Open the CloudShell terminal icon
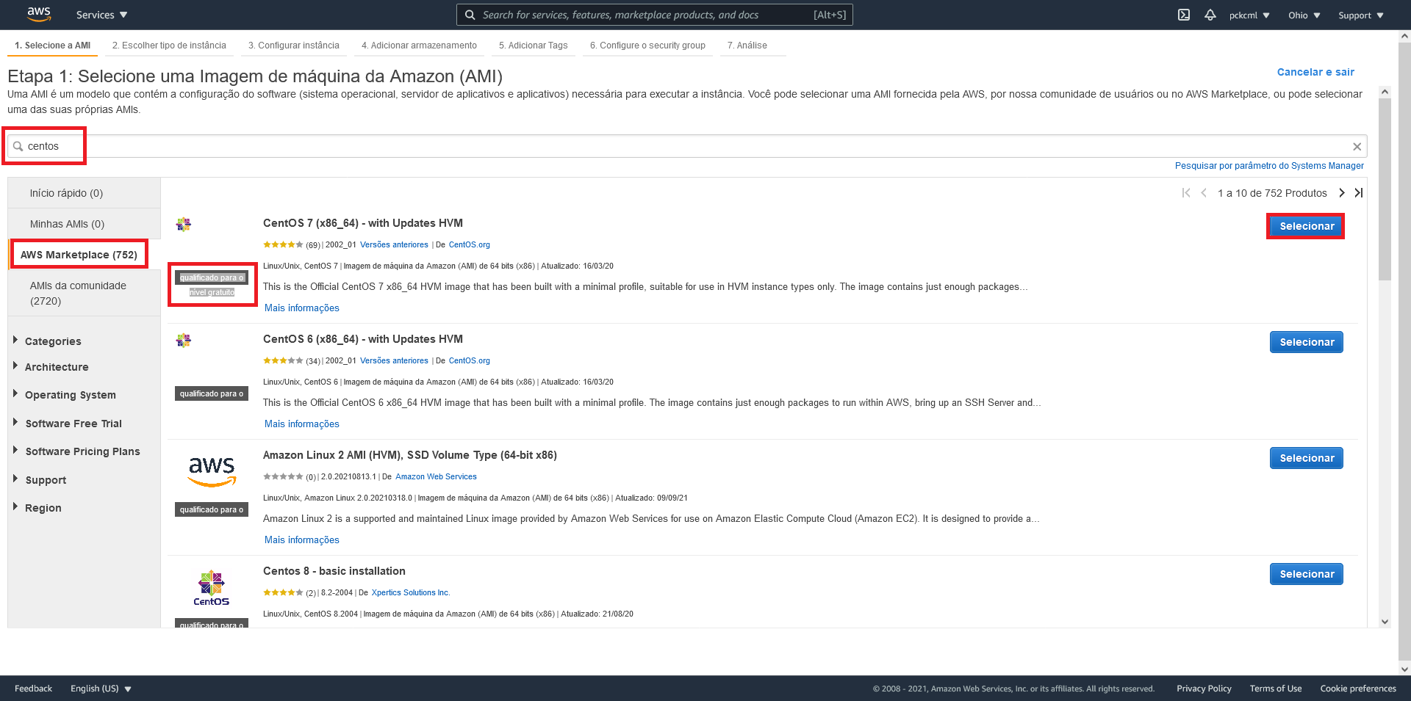 click(x=1184, y=14)
